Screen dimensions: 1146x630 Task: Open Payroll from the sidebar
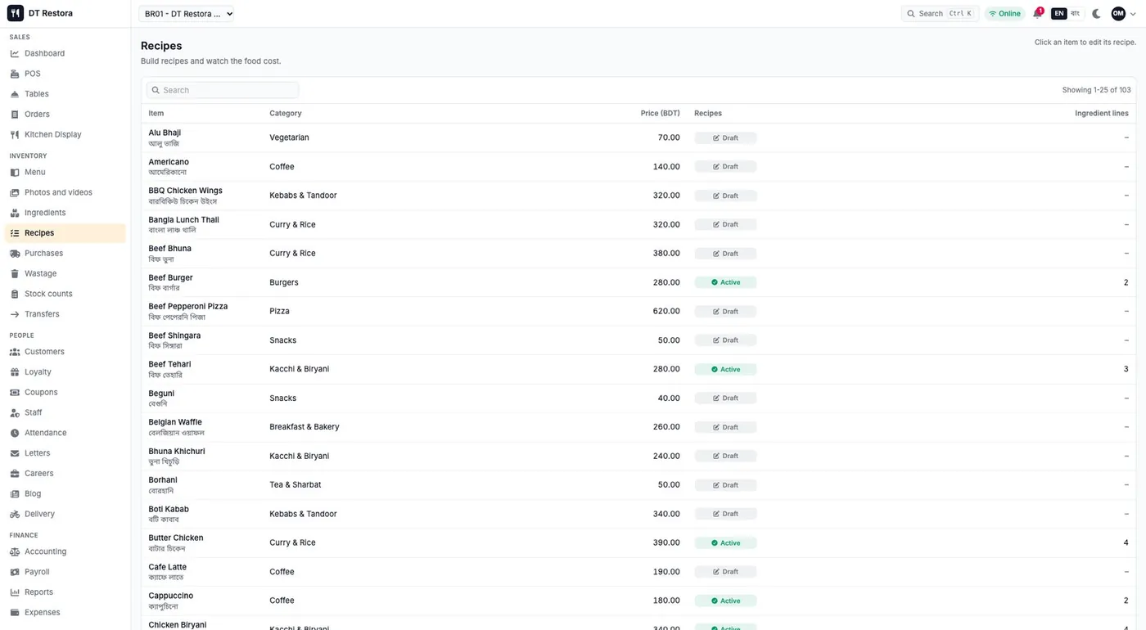tap(65, 573)
